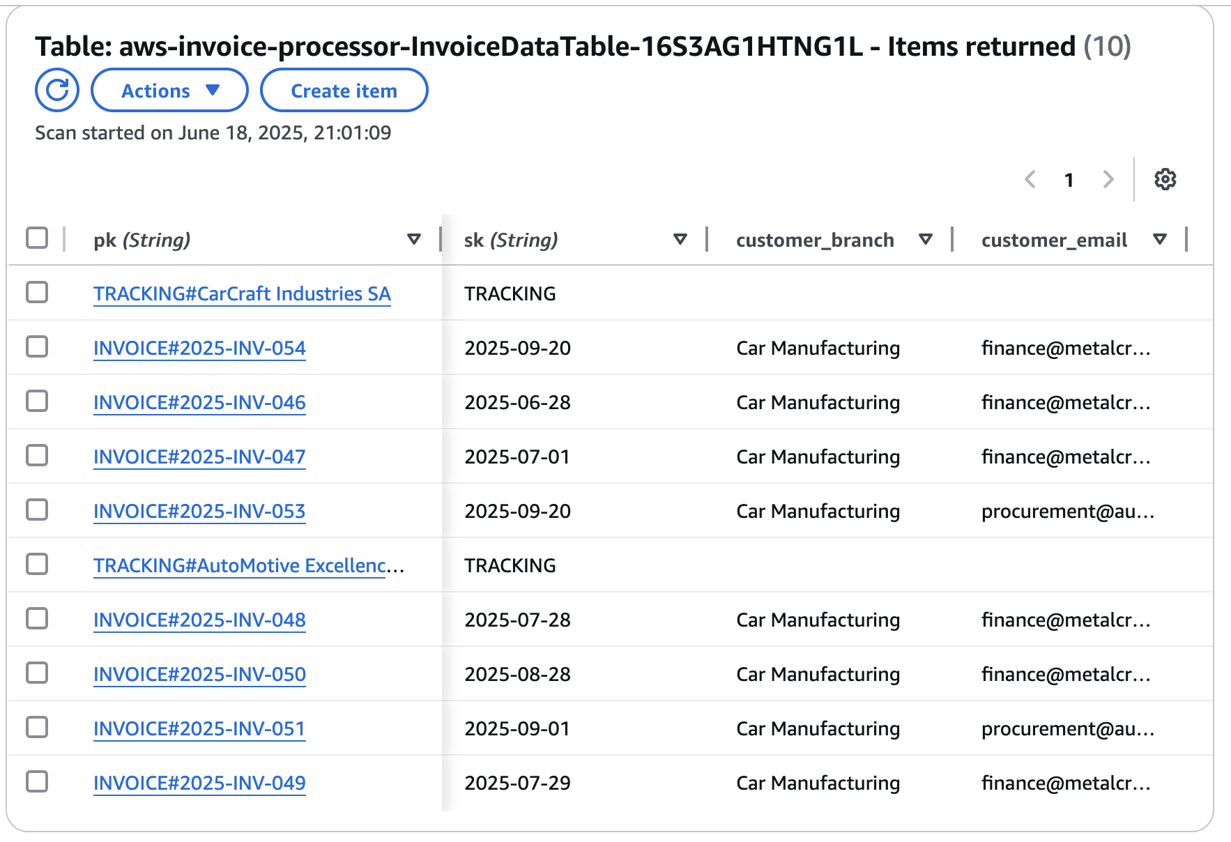Select the INVOICE#2025-INV-049 row checkbox
This screenshot has width=1231, height=842.
(x=37, y=781)
